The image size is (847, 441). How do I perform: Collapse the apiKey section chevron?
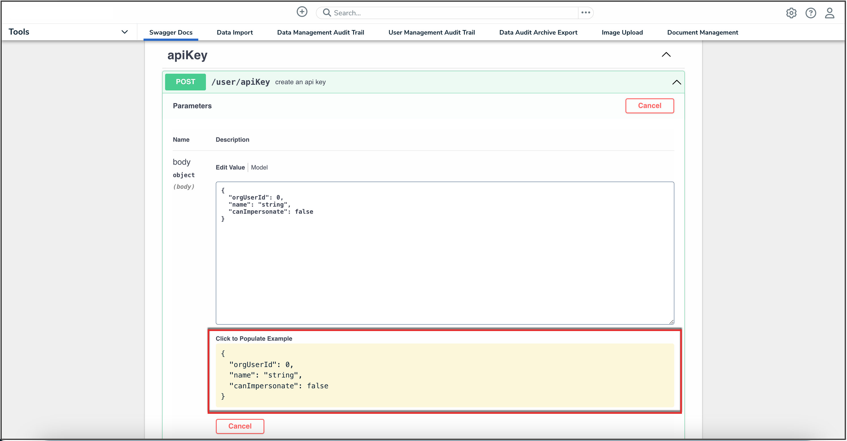coord(666,55)
